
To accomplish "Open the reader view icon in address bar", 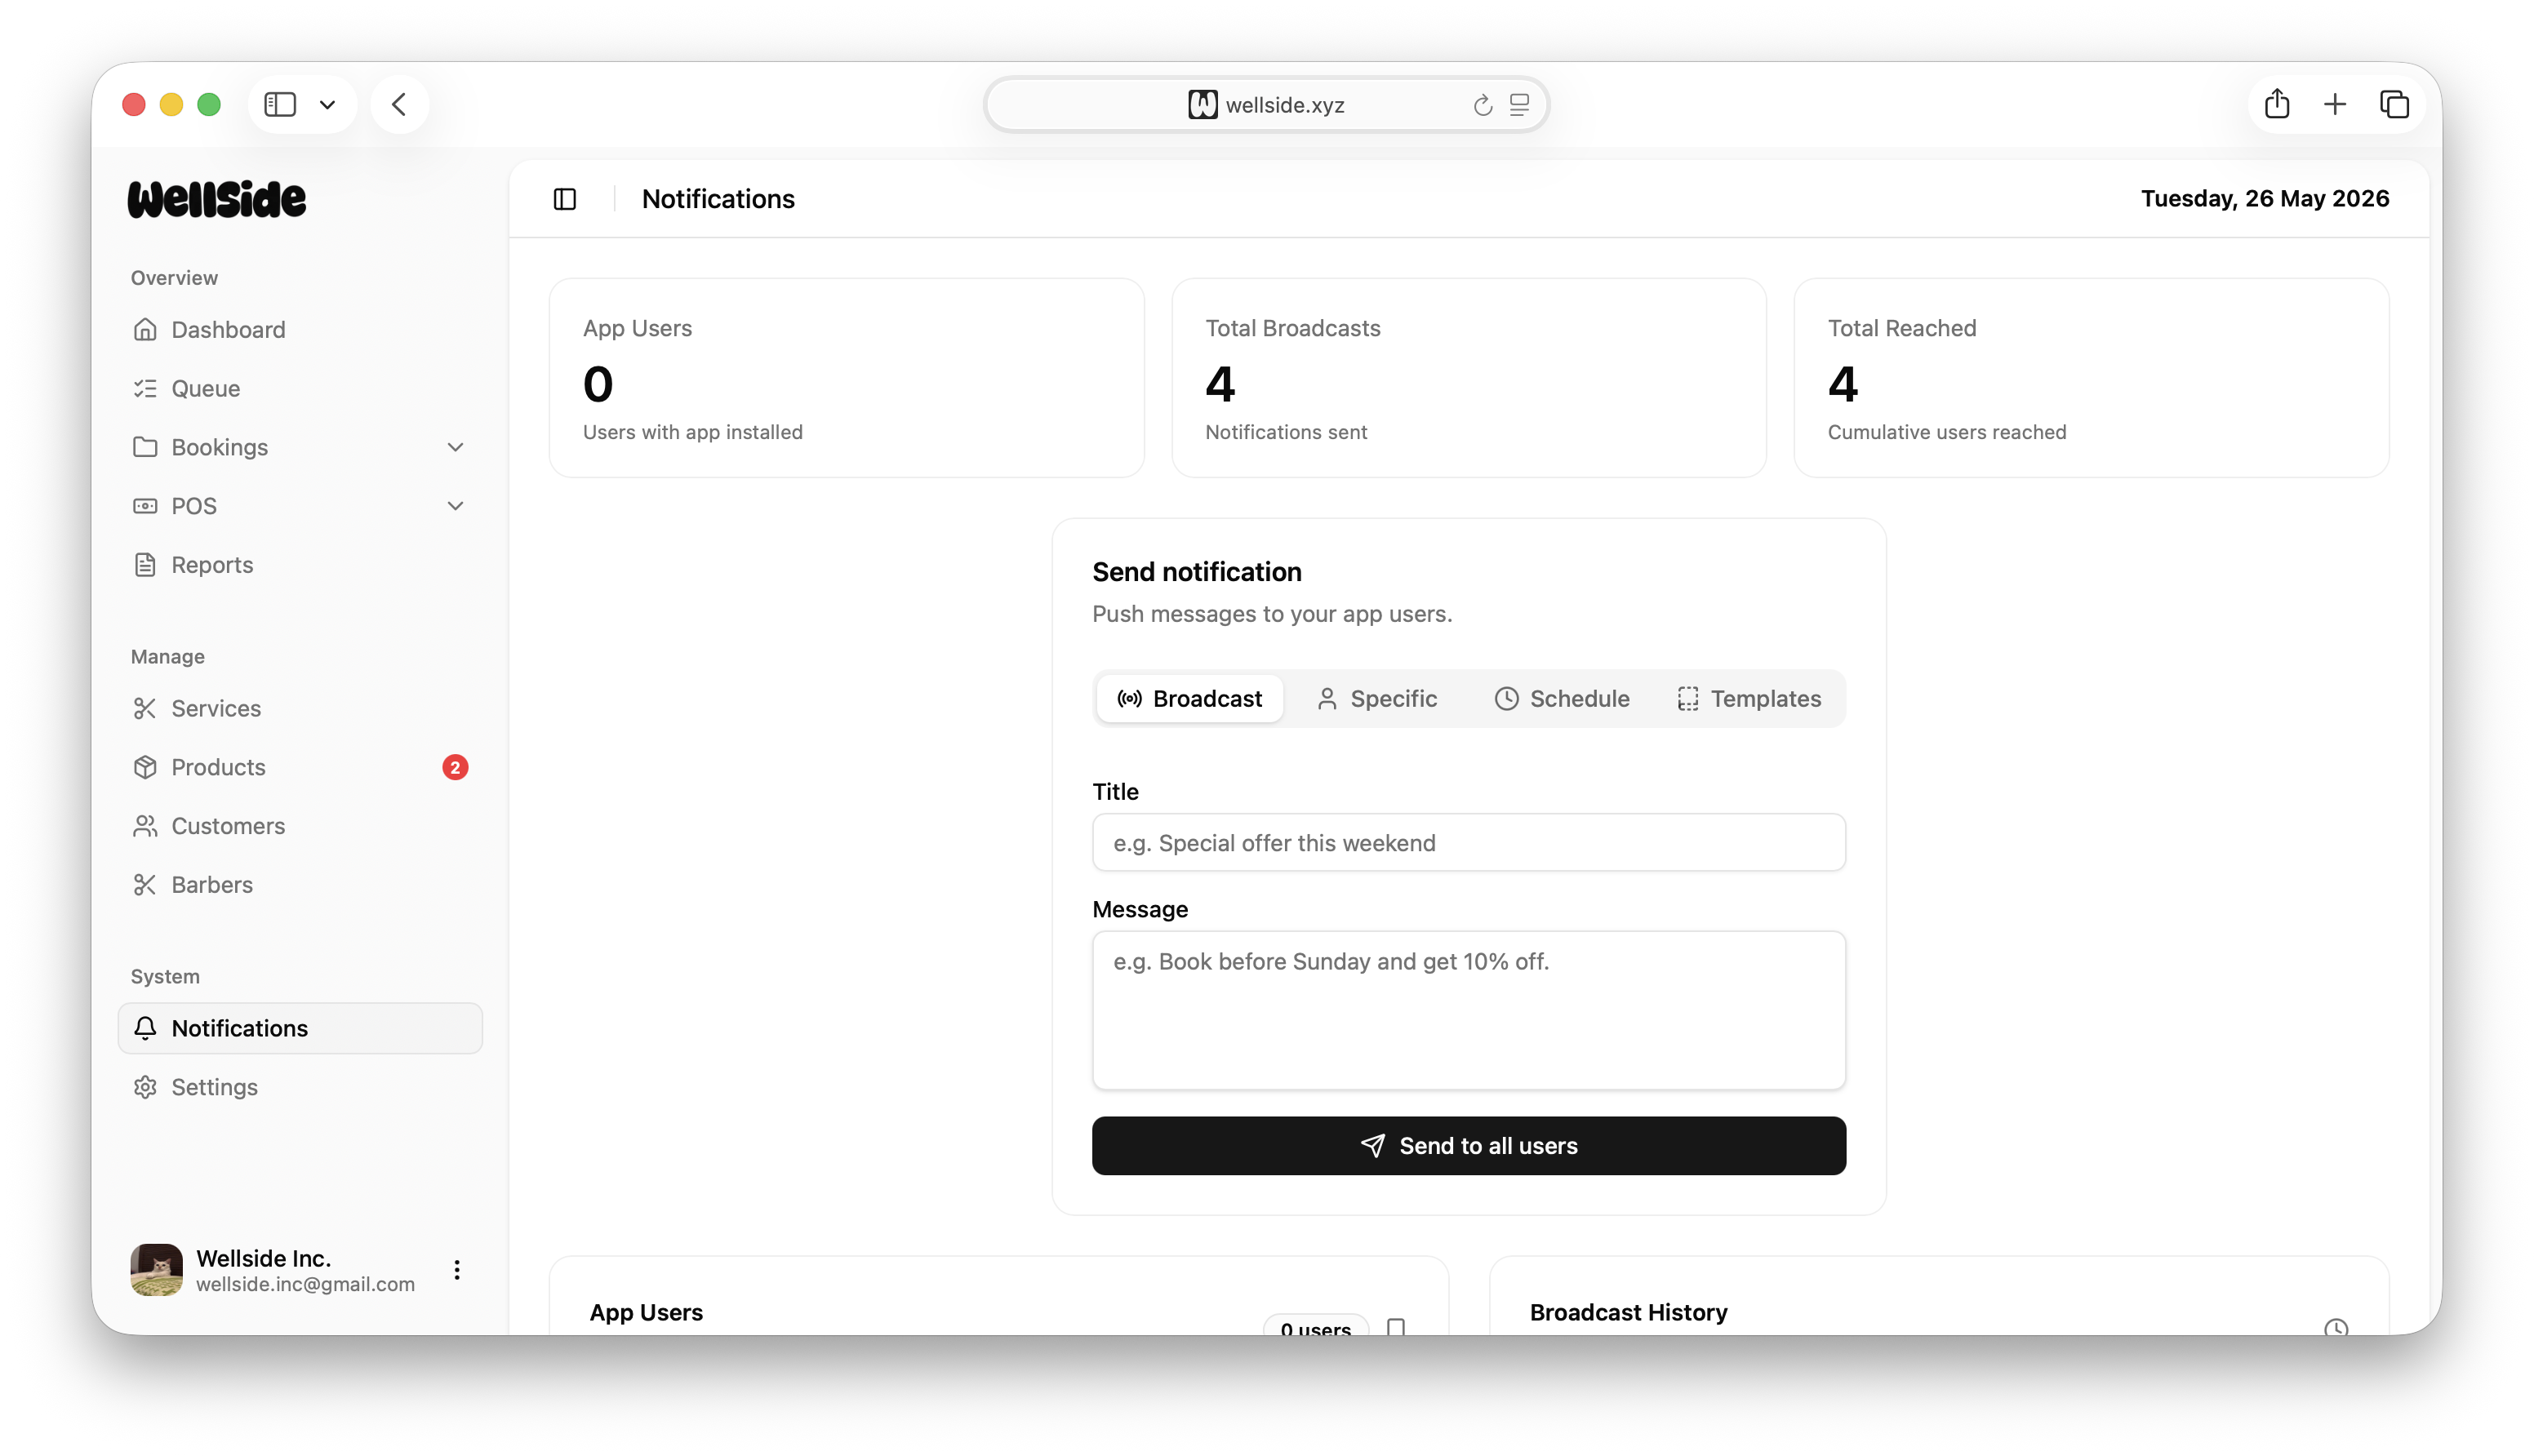I will tap(1519, 104).
